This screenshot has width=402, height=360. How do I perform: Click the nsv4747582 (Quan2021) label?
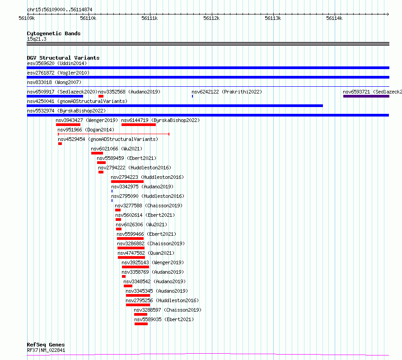[x=146, y=253]
